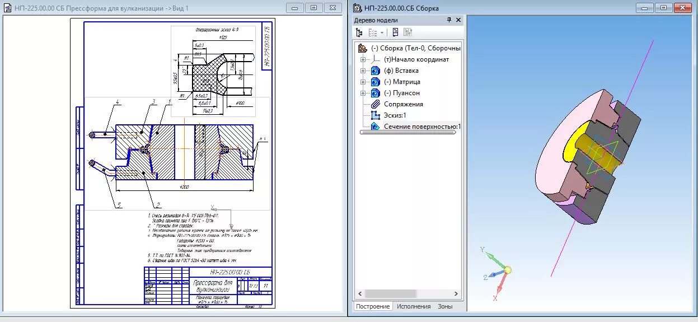Click position number 2 callout on drawing
The height and width of the screenshot is (322, 698).
(x=159, y=206)
